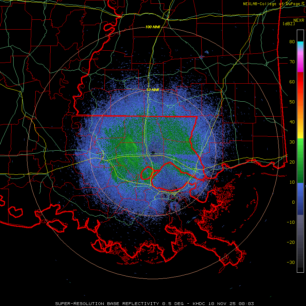Click the 40 value on dBZ scale

(x=292, y=122)
